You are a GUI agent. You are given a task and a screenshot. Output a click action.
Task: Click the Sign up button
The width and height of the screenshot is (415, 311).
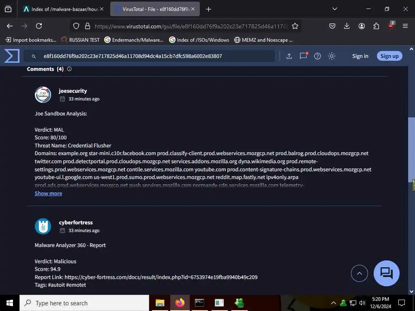(389, 56)
